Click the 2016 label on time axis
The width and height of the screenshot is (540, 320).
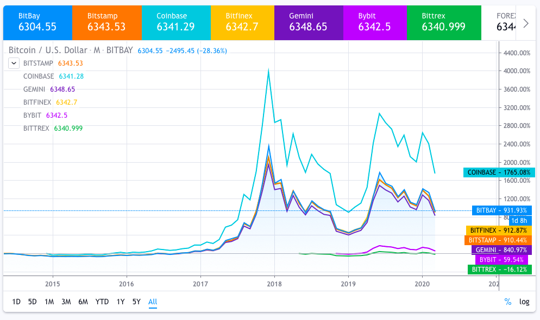127,284
